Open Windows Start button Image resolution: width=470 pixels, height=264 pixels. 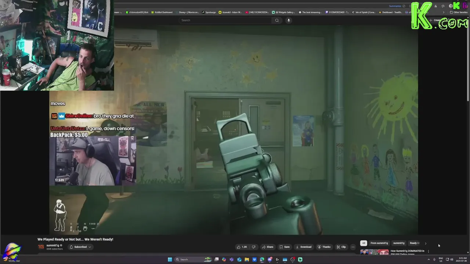(170, 260)
